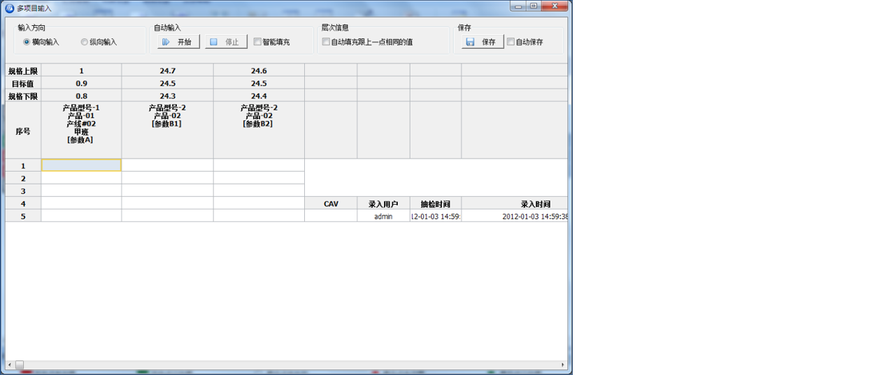Click horizontal scrollbar left arrow
This screenshot has height=375, width=884.
(x=10, y=365)
